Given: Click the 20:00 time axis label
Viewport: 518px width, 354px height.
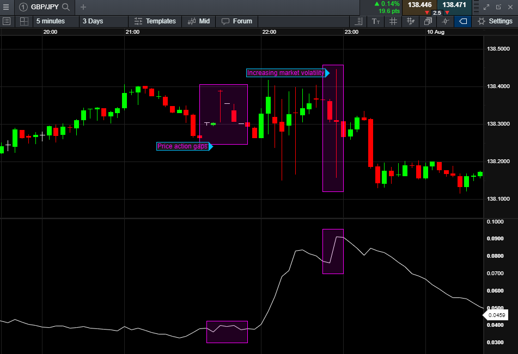Looking at the screenshot, I should pyautogui.click(x=50, y=32).
